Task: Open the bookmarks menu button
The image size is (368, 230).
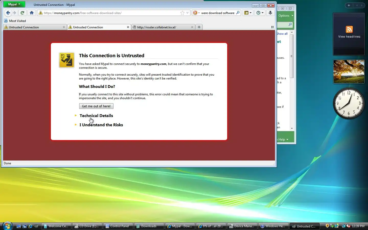Action: (248, 13)
